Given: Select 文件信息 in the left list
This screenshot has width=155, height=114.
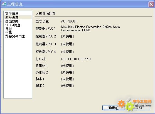Looking at the screenshot, I should click(x=12, y=14).
